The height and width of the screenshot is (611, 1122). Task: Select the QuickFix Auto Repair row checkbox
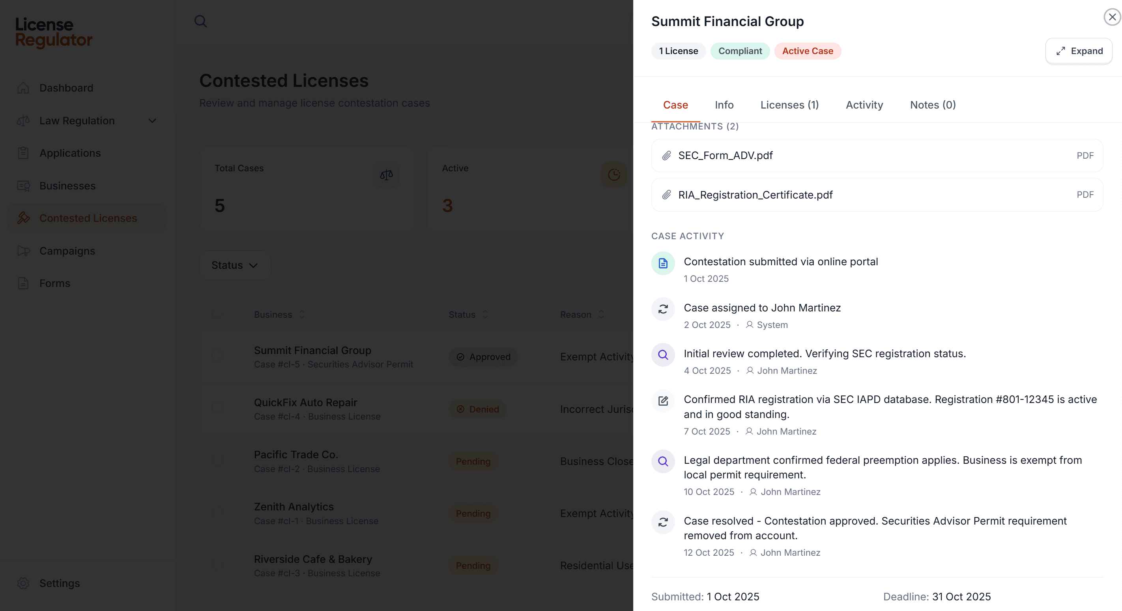(x=217, y=407)
